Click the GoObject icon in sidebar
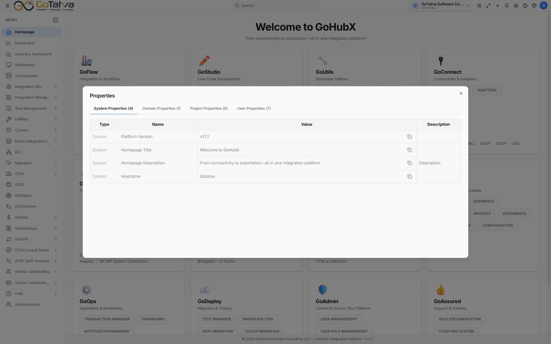The image size is (551, 344). [9, 196]
